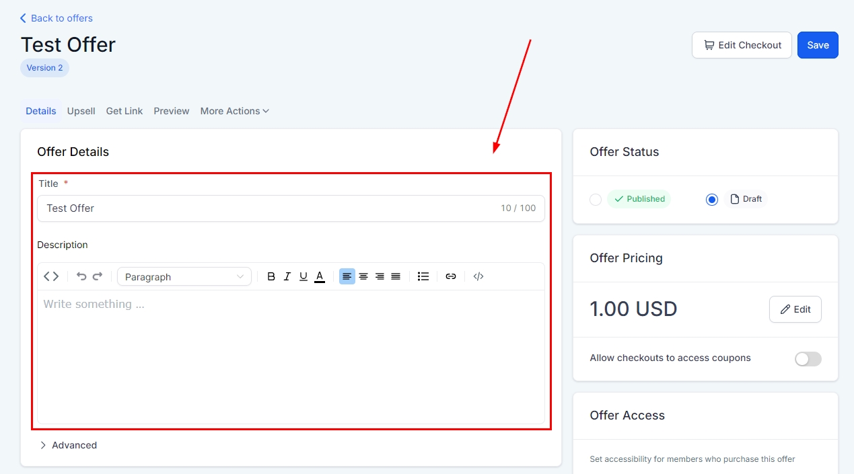The image size is (854, 474).
Task: Click the redo icon in editor toolbar
Action: pos(98,276)
